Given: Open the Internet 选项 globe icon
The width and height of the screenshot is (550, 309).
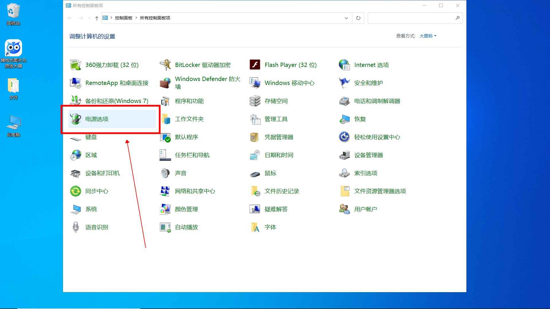Looking at the screenshot, I should pyautogui.click(x=344, y=65).
